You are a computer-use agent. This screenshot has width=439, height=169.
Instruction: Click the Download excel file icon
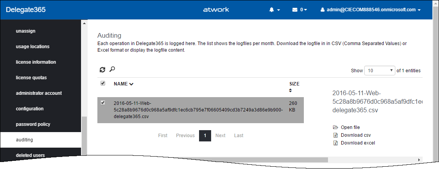click(335, 143)
